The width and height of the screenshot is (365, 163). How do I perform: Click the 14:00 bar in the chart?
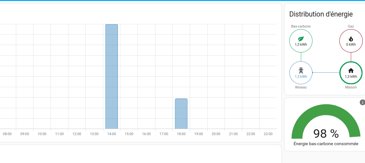point(112,76)
